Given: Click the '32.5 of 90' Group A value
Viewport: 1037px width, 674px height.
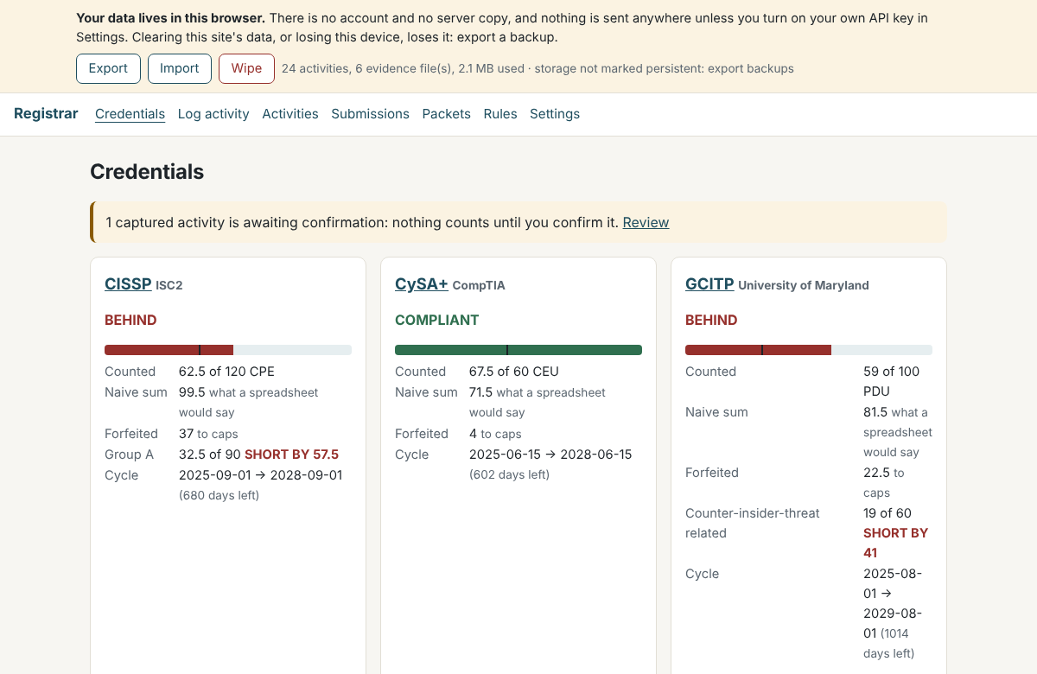Looking at the screenshot, I should 210,455.
